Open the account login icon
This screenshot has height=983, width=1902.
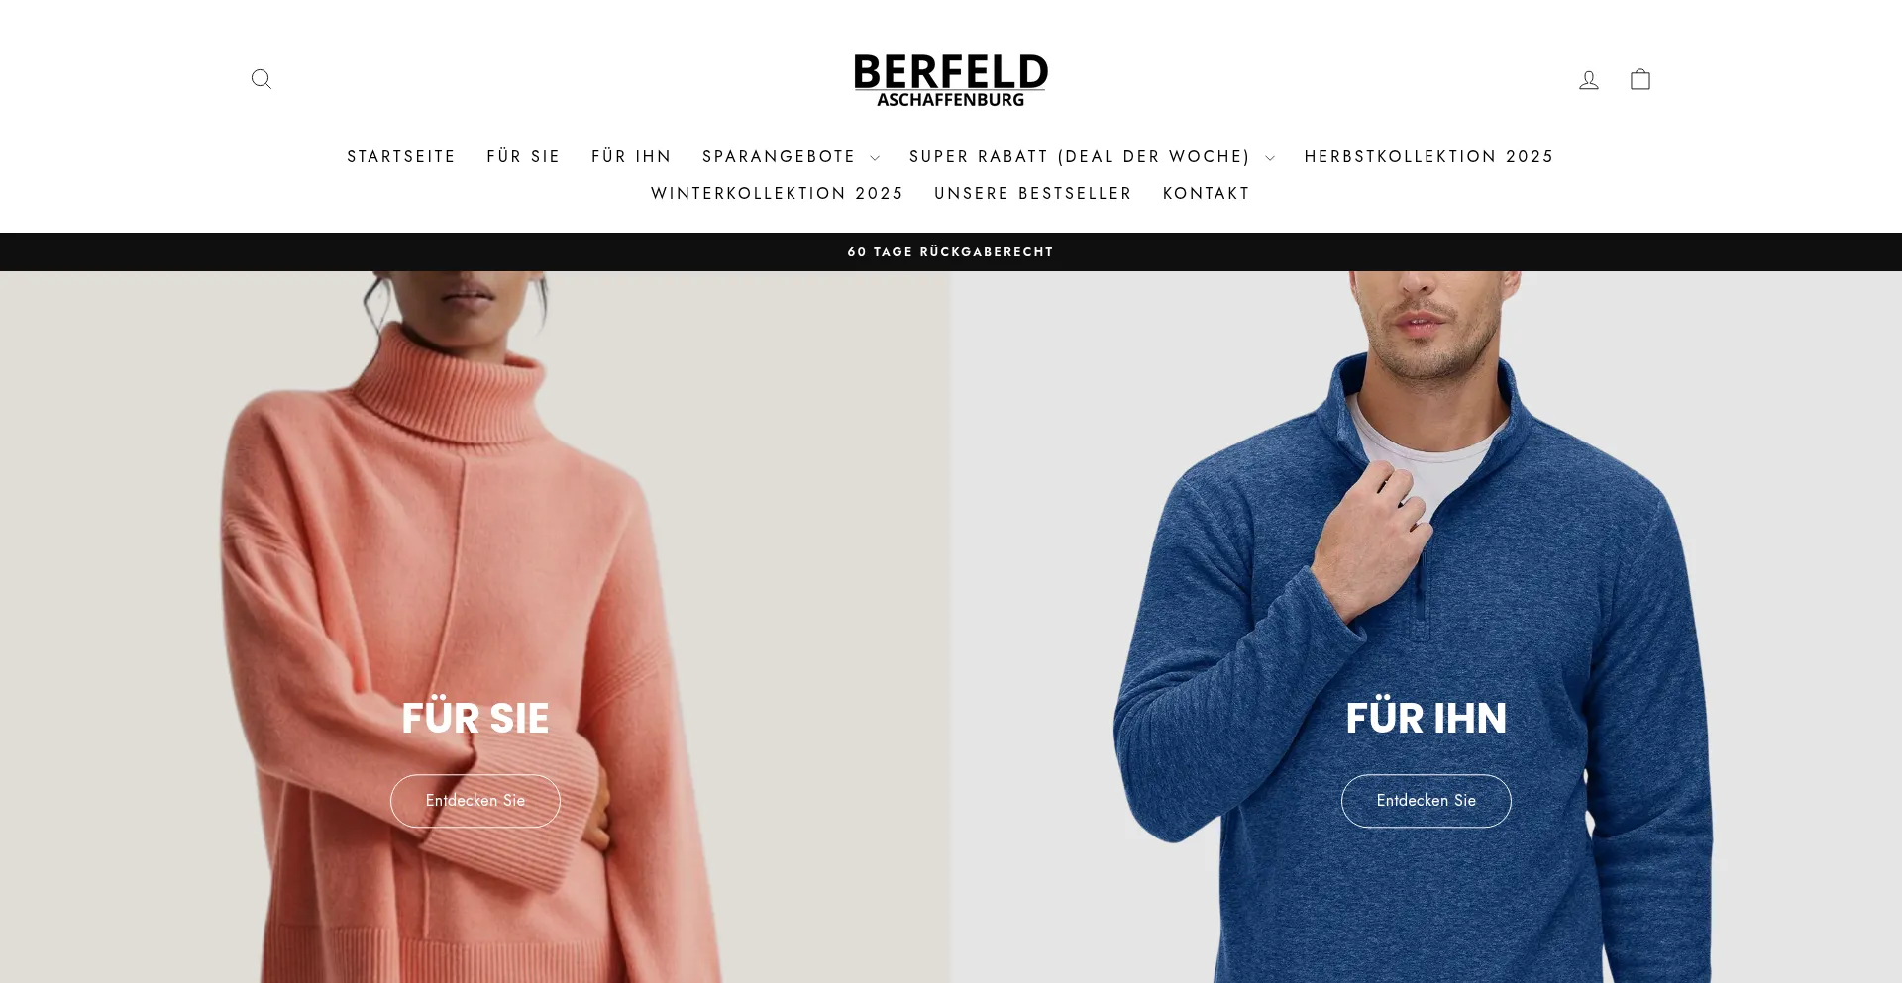tap(1589, 80)
